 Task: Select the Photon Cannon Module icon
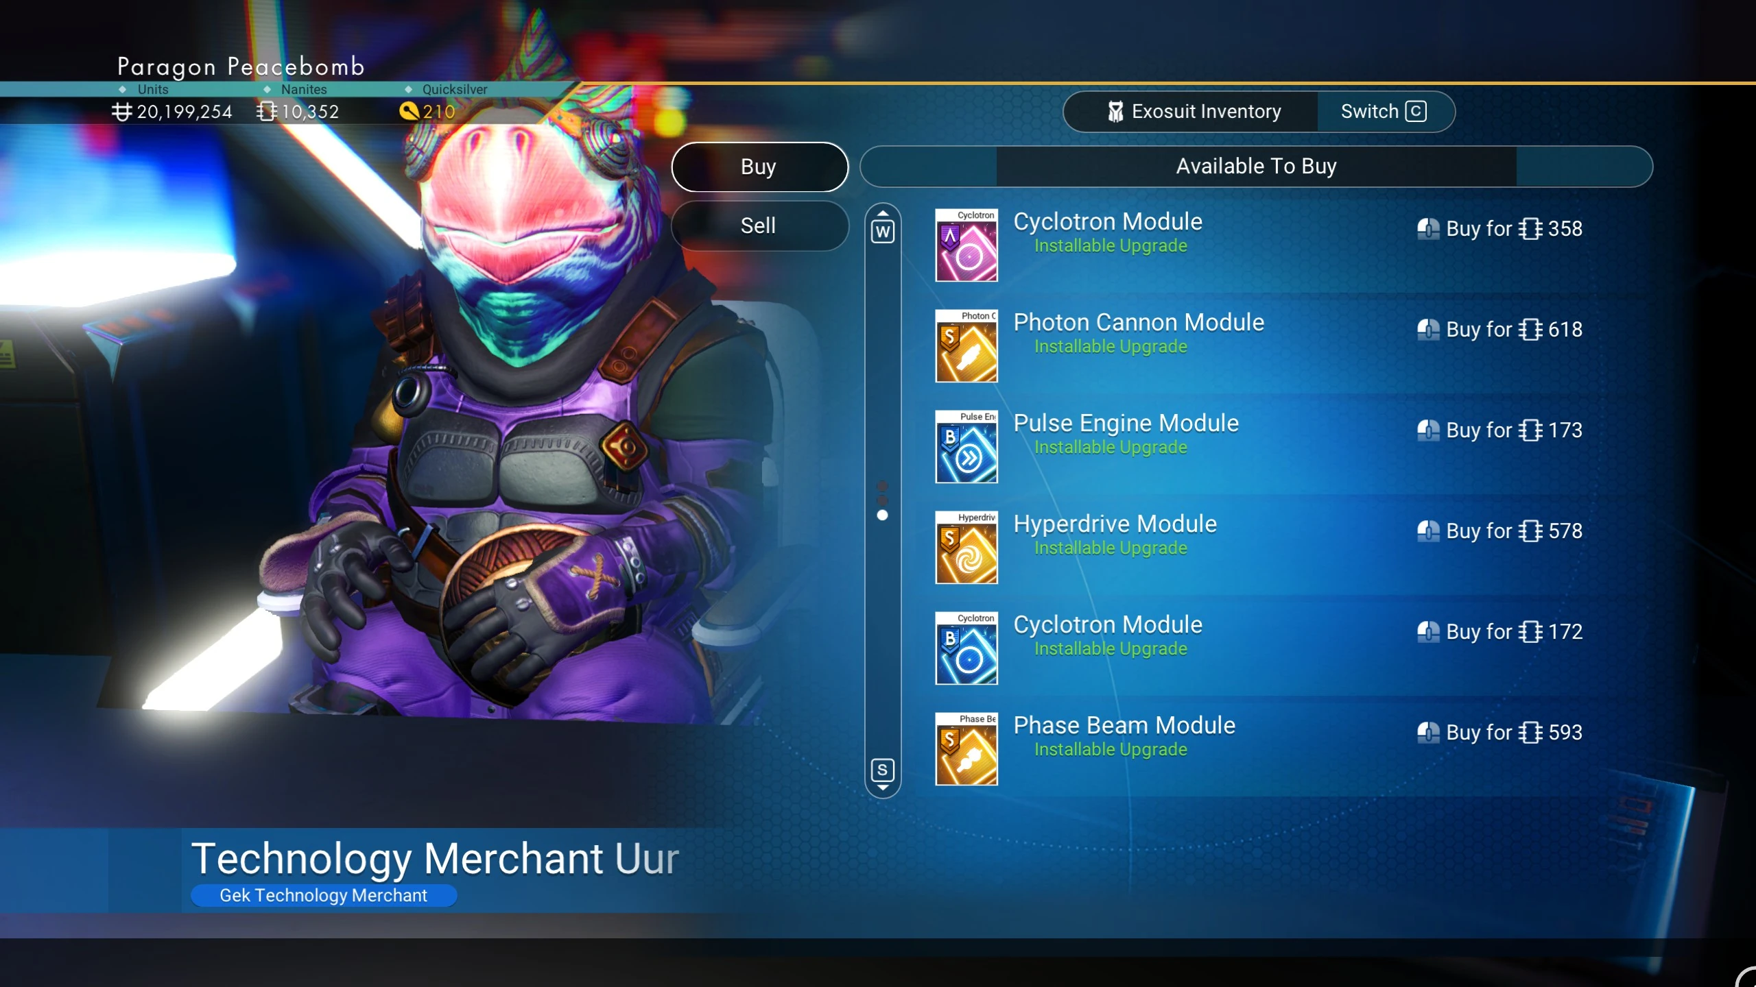click(x=966, y=345)
